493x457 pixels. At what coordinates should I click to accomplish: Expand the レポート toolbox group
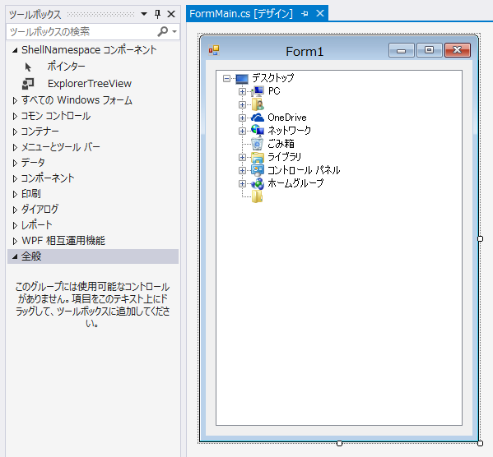(15, 225)
